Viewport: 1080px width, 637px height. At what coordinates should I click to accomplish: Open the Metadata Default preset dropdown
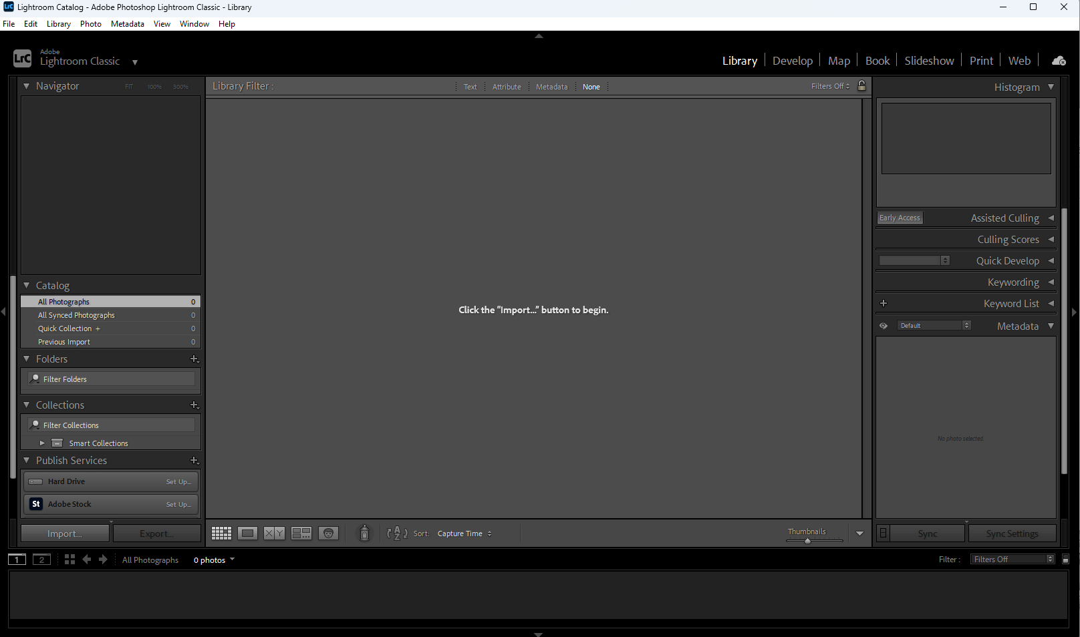pyautogui.click(x=934, y=325)
